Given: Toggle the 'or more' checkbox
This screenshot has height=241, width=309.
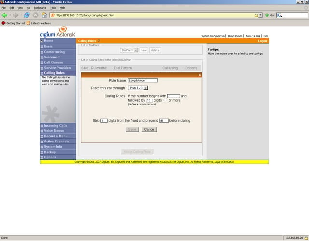Looking at the screenshot, I should pyautogui.click(x=165, y=100).
